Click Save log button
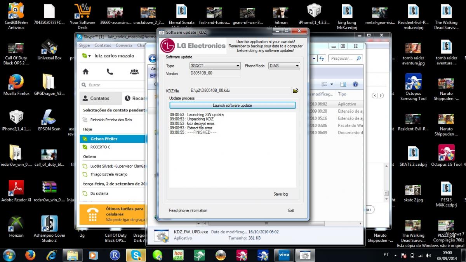The height and width of the screenshot is (262, 466). [280, 194]
